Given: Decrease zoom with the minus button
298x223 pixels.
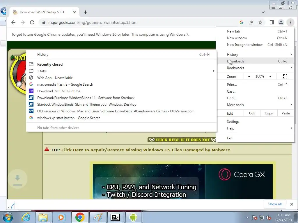Looking at the screenshot, I should 249,76.
